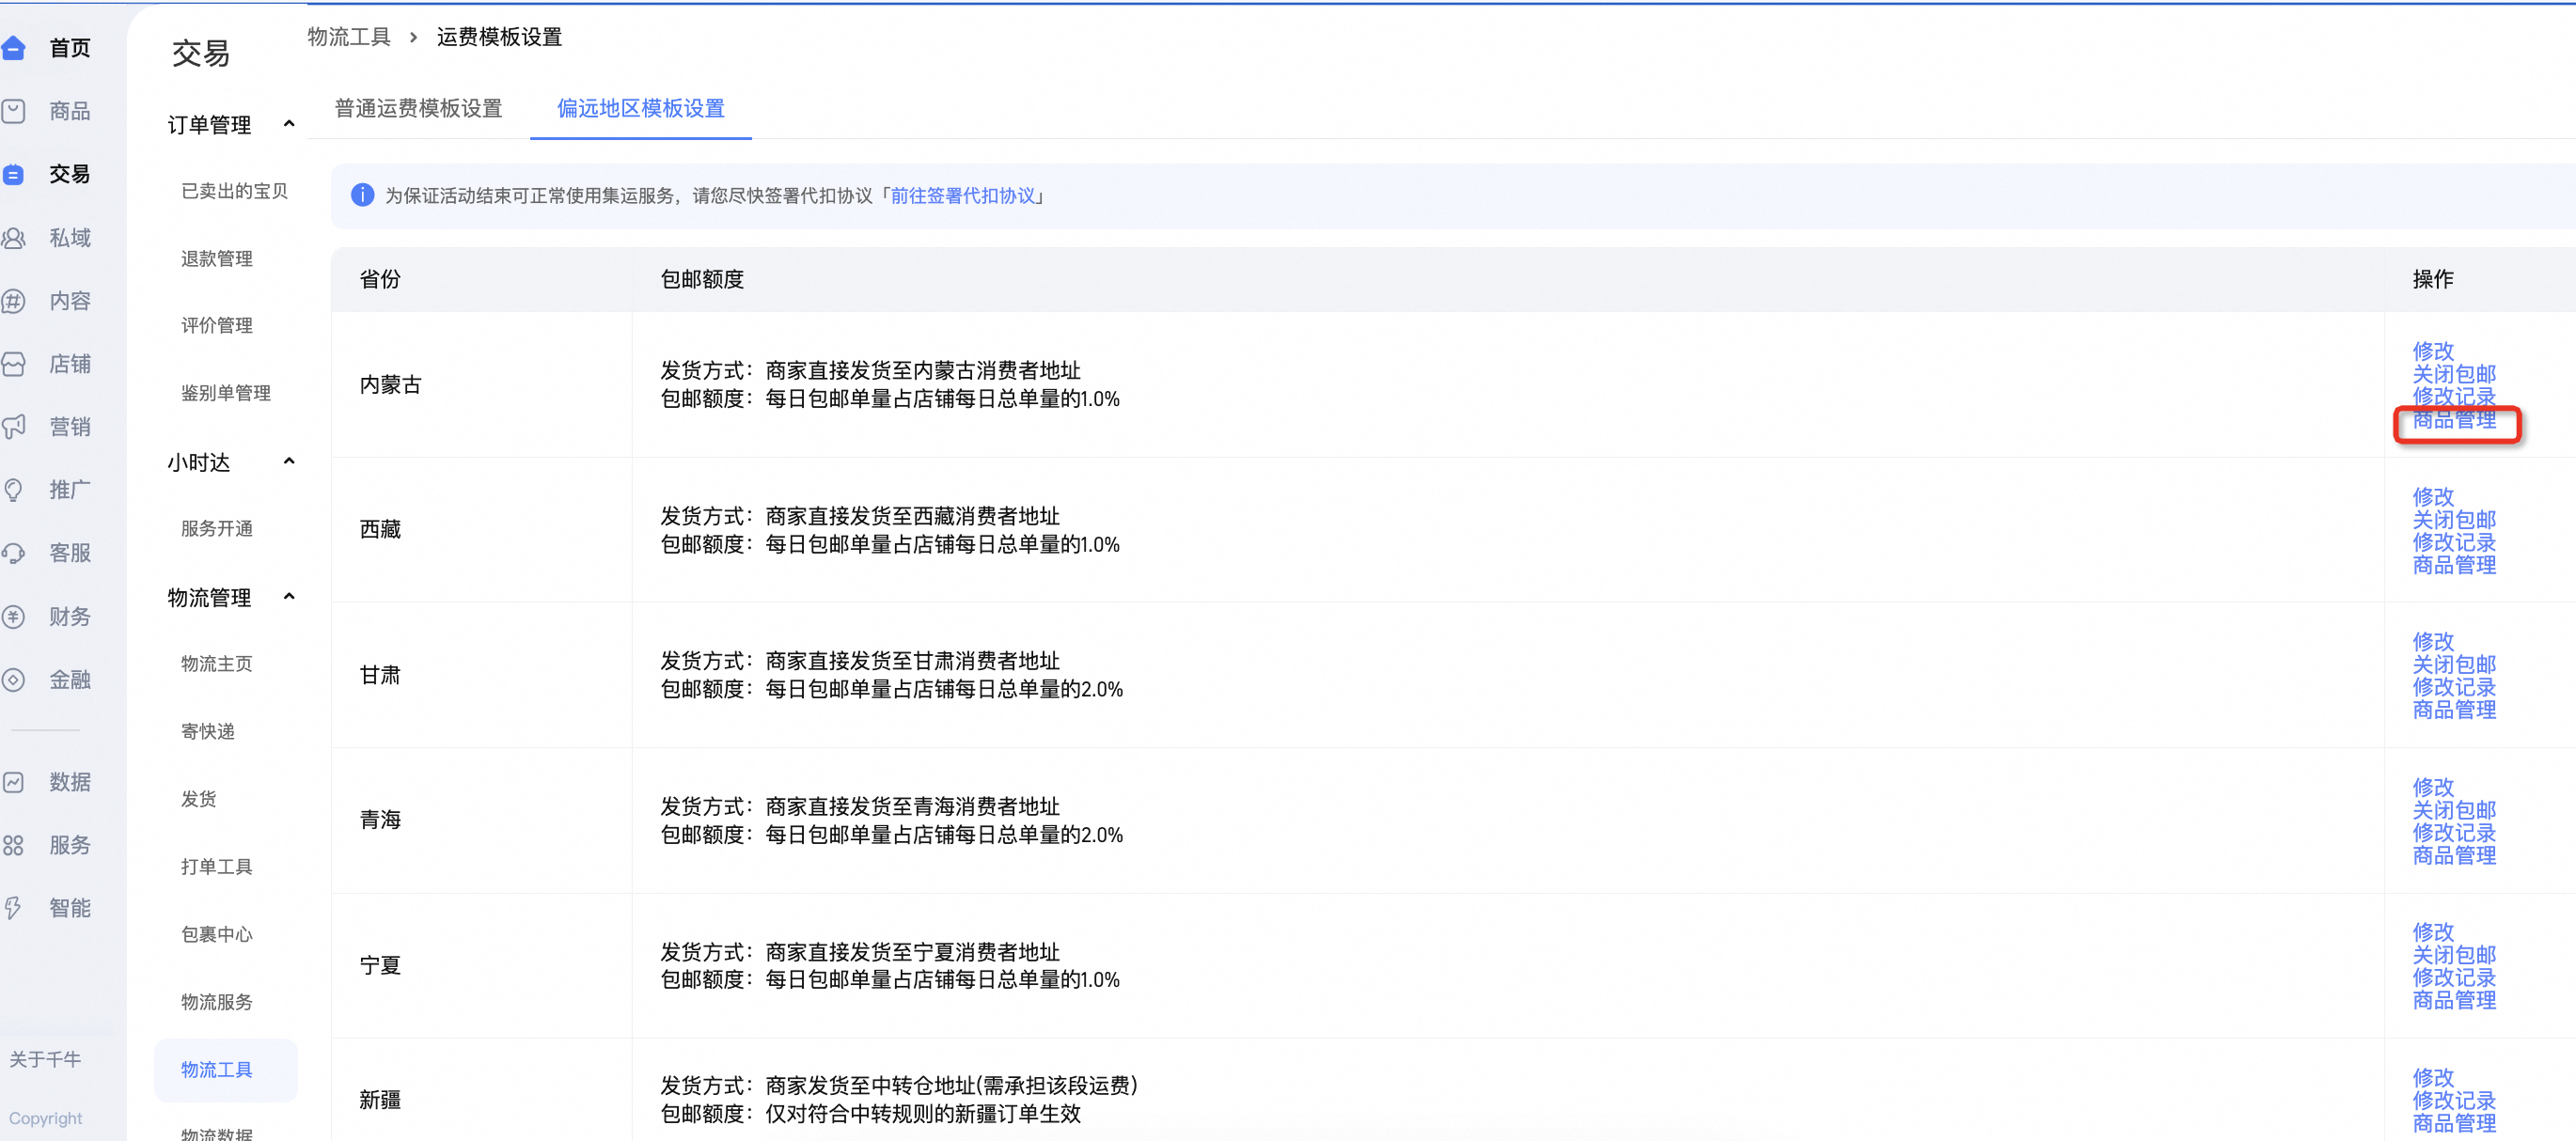Collapse the 小时达 section
The width and height of the screenshot is (2576, 1141).
click(289, 462)
